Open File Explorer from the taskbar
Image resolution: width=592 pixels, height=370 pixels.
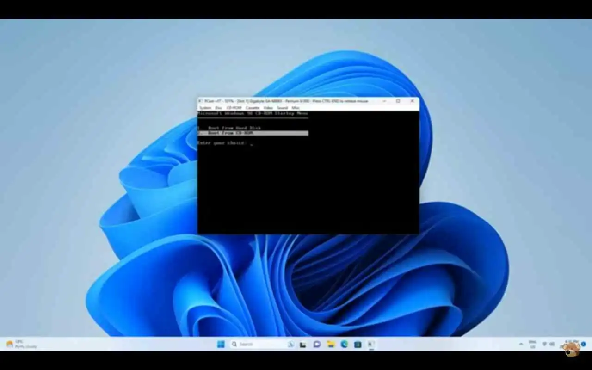tap(331, 344)
